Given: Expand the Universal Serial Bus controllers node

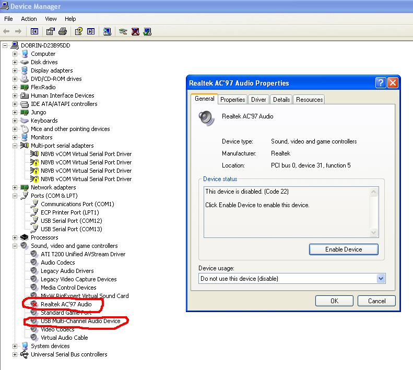Looking at the screenshot, I should 15,354.
